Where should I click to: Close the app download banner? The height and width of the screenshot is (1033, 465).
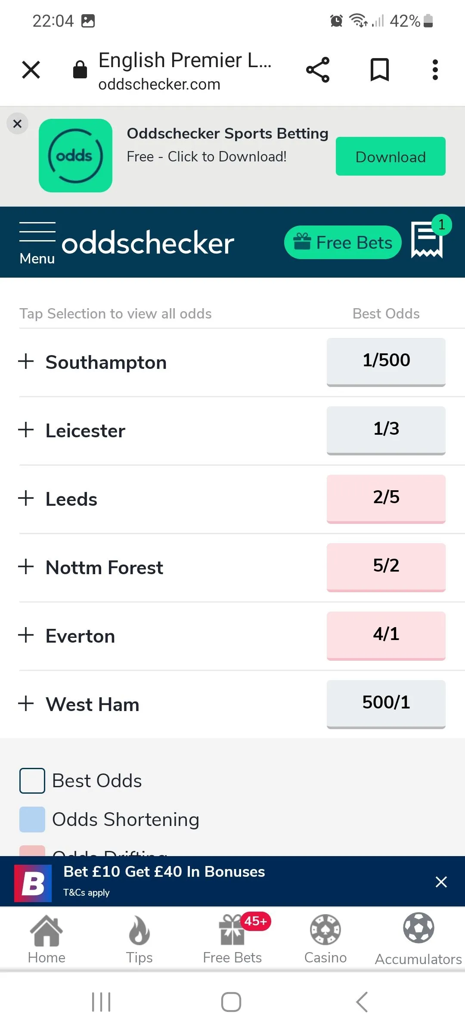tap(18, 124)
